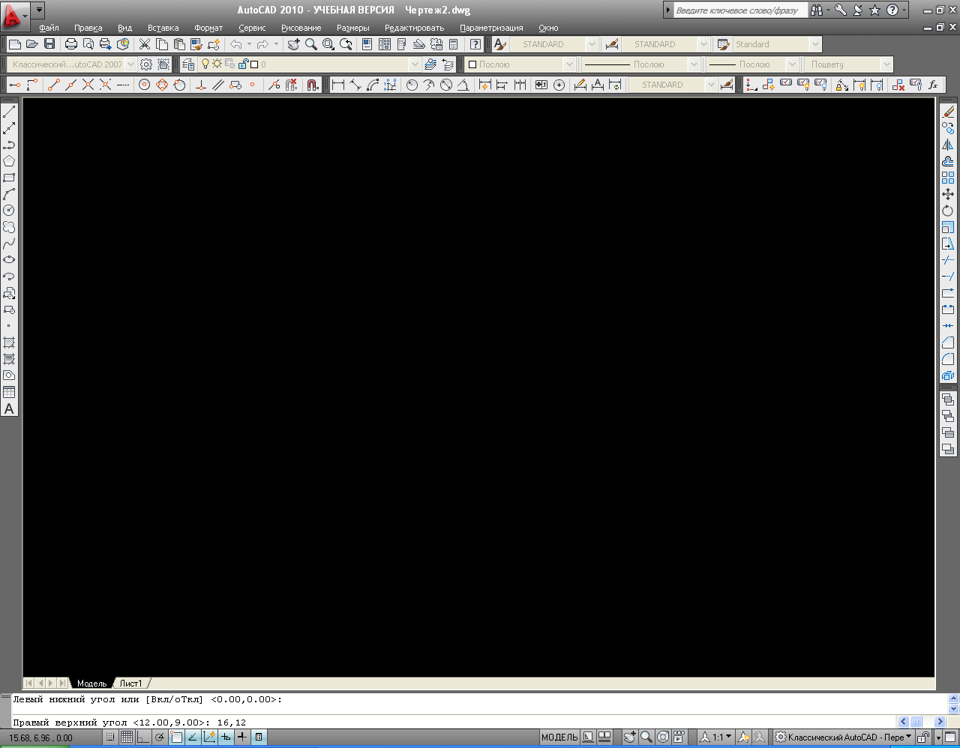Select the Polygon draw tool
Viewport: 960px width, 748px height.
coord(9,161)
